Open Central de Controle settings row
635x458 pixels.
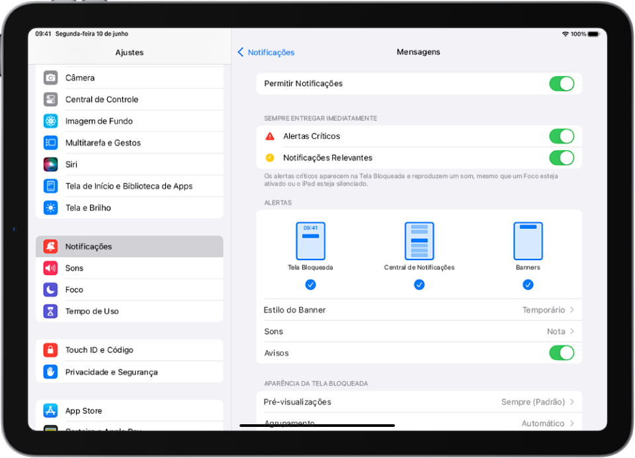tap(130, 99)
